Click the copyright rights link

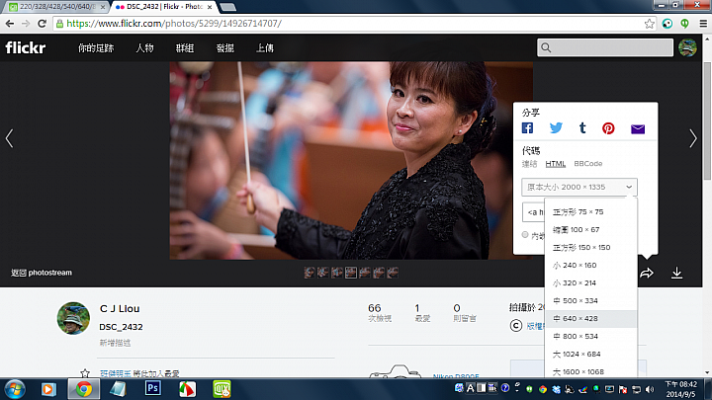pos(536,326)
